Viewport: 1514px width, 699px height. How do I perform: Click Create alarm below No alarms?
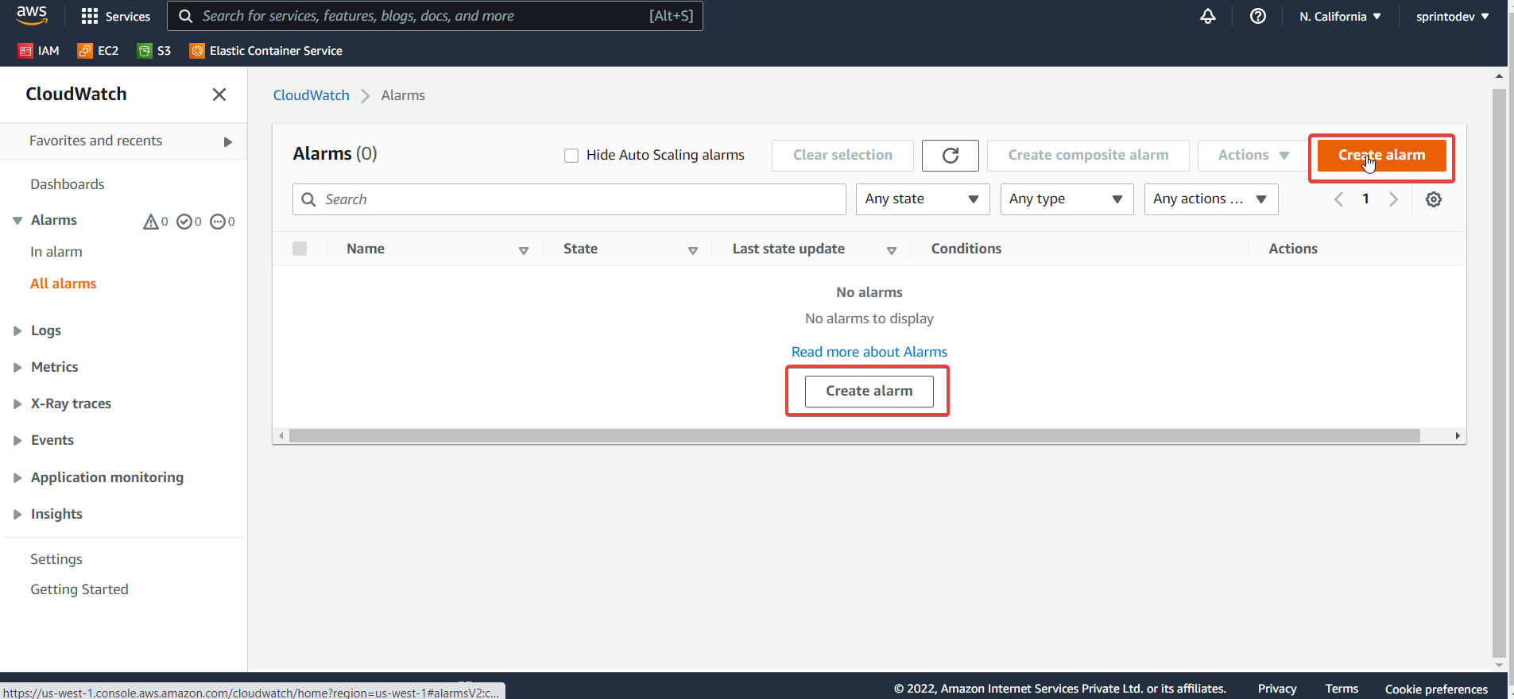click(x=869, y=391)
